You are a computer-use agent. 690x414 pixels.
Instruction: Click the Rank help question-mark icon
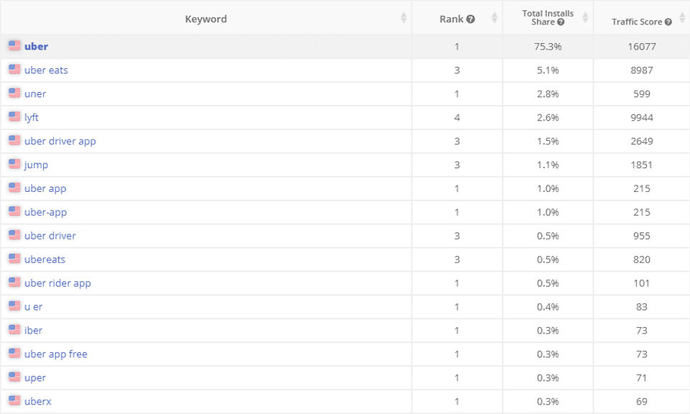tap(471, 19)
